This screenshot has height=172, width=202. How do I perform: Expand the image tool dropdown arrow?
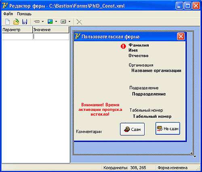pos(56,21)
